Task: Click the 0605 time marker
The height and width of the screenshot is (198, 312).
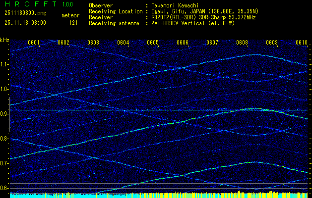Action: point(153,42)
